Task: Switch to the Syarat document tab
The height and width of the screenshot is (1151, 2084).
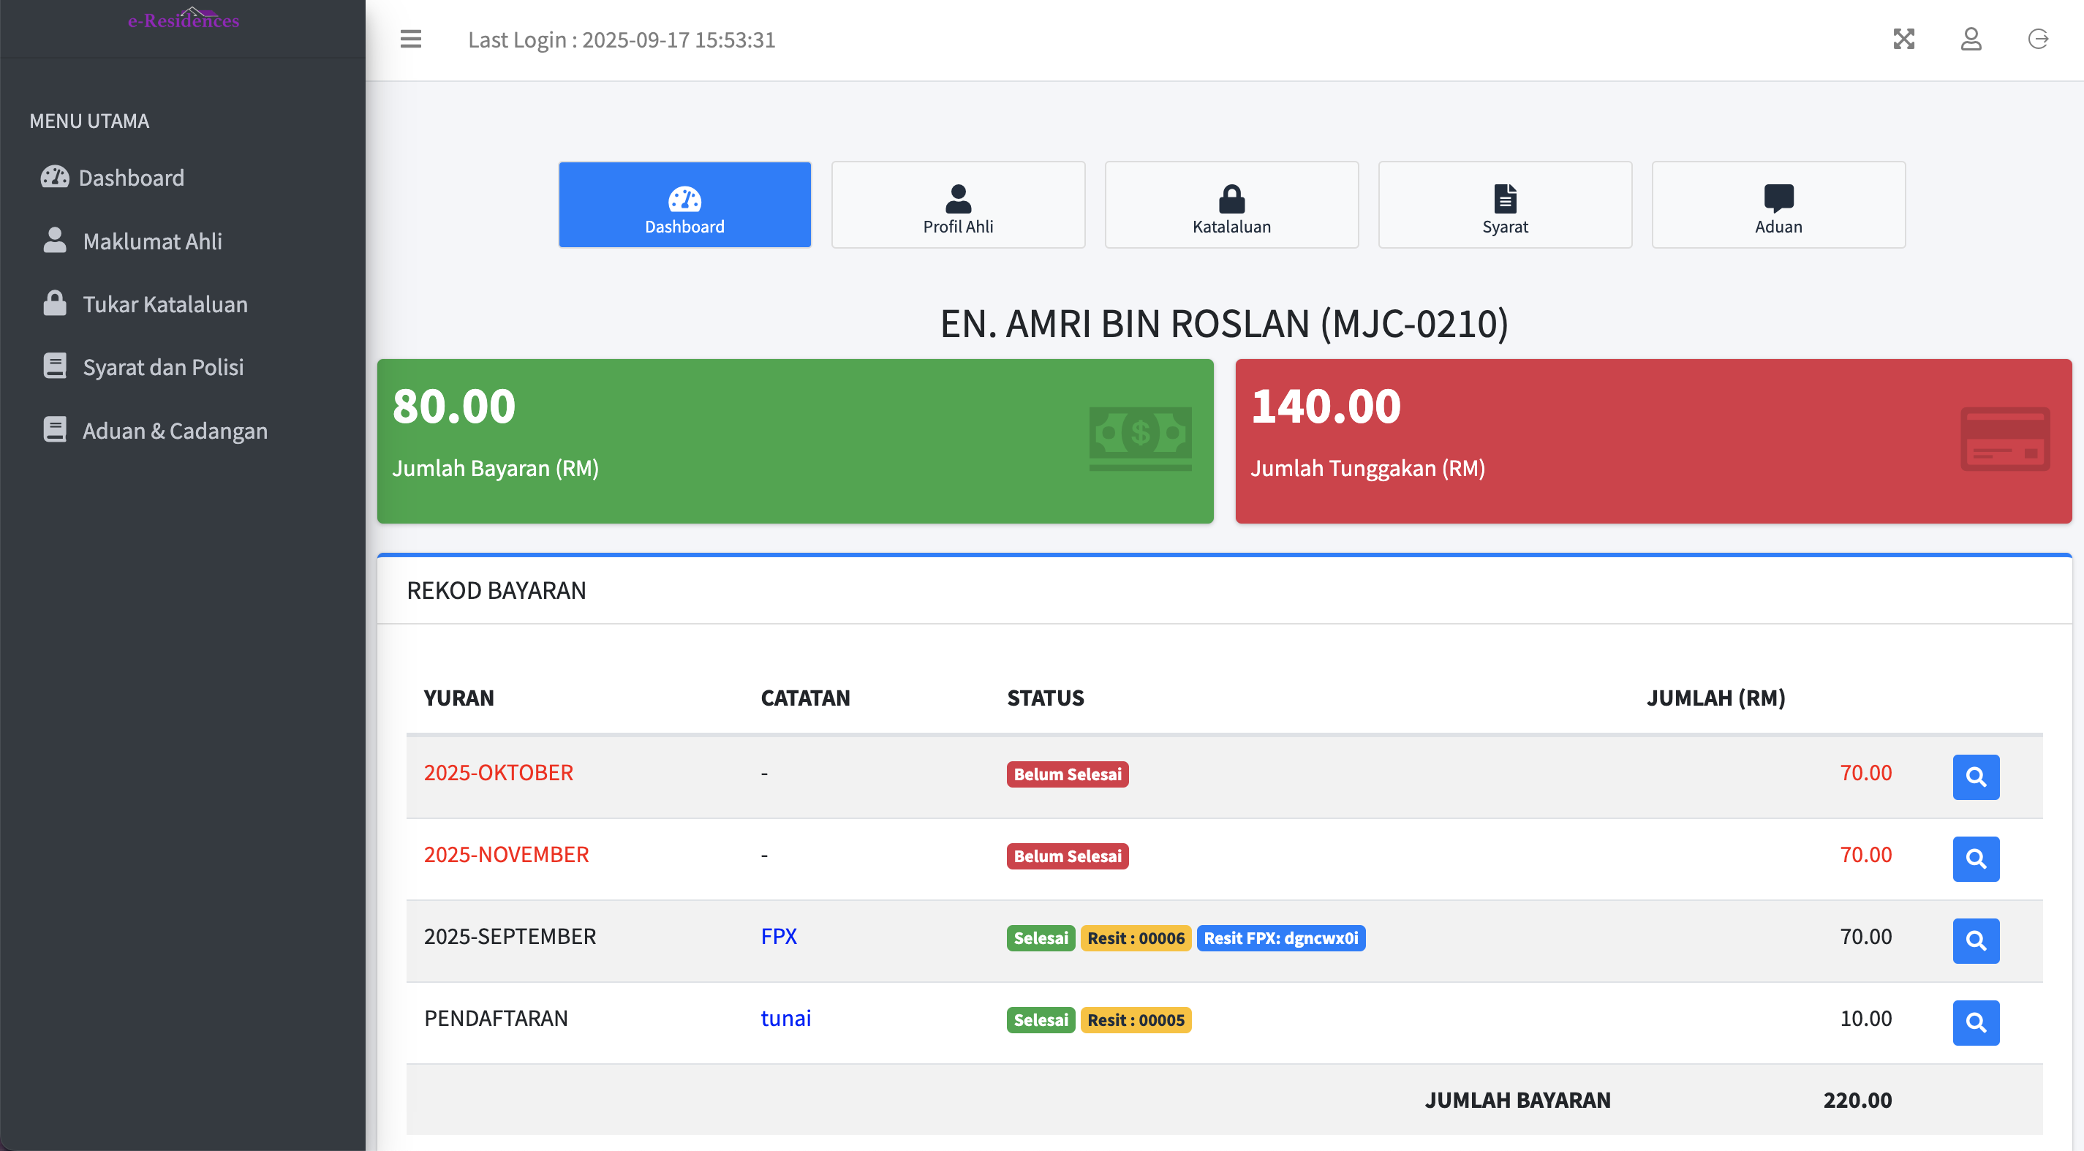Action: 1504,205
